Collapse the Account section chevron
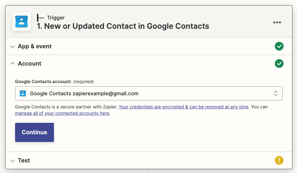 pyautogui.click(x=13, y=64)
